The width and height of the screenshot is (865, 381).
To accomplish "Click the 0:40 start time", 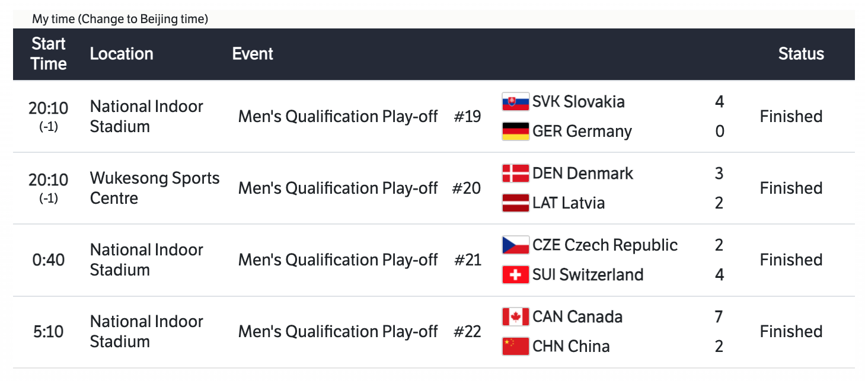I will click(48, 260).
